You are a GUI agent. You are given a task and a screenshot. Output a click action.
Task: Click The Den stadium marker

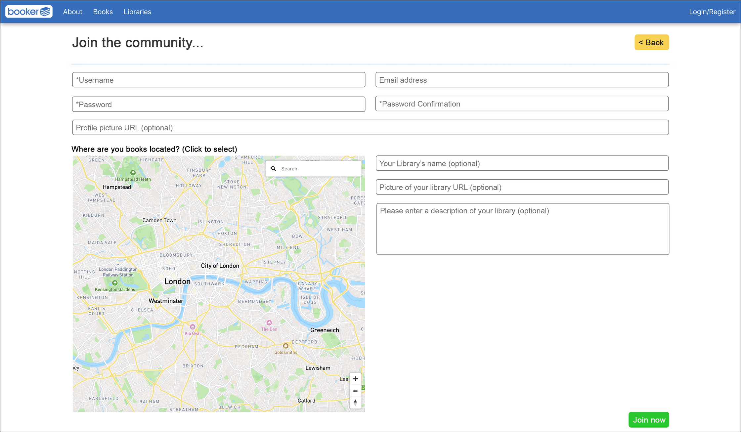coord(269,323)
